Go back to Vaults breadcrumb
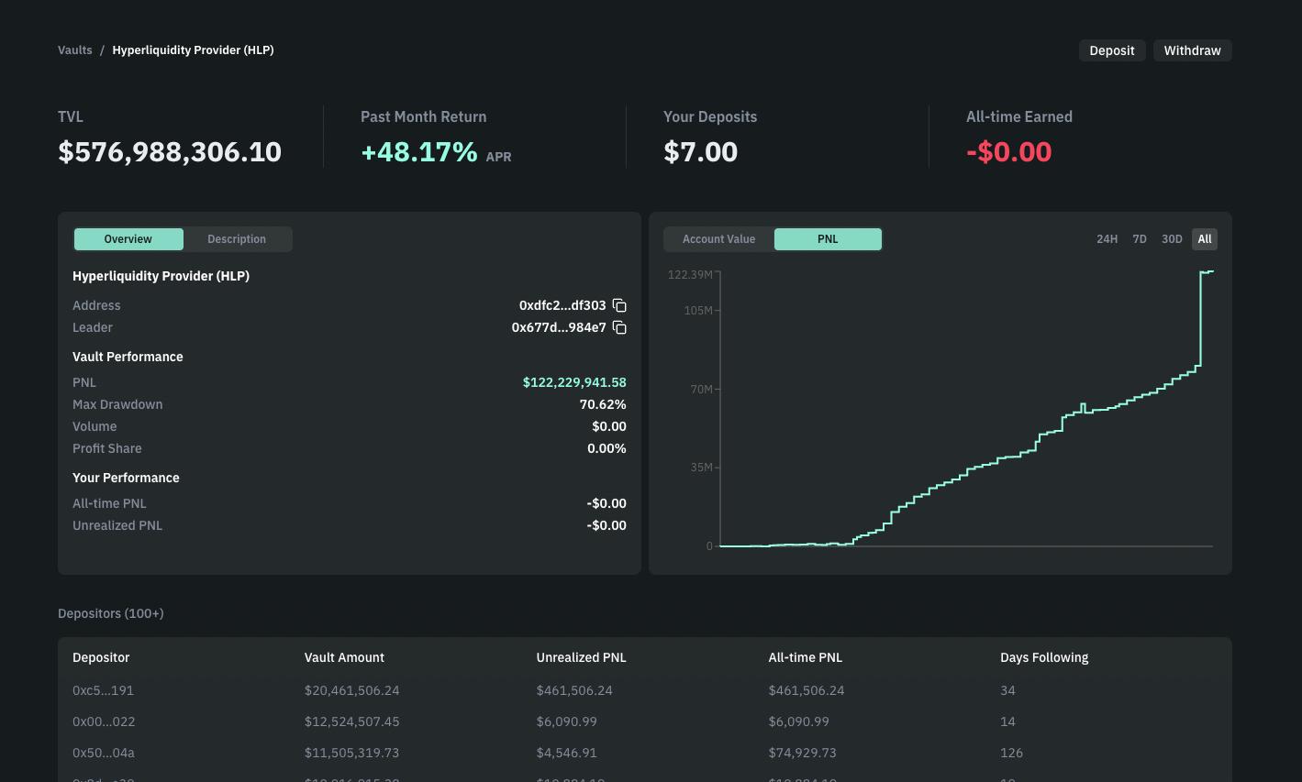The height and width of the screenshot is (782, 1302). click(x=75, y=50)
